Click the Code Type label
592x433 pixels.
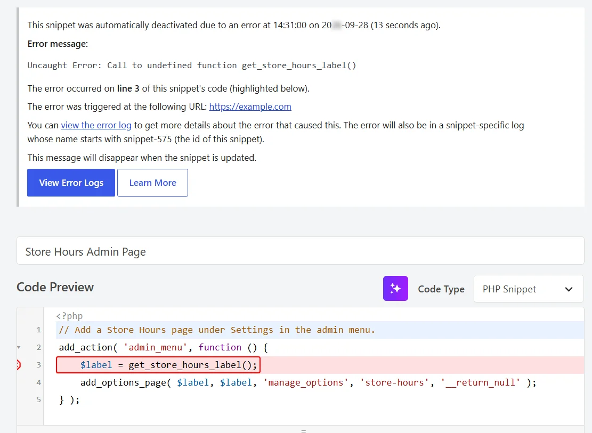click(x=441, y=289)
